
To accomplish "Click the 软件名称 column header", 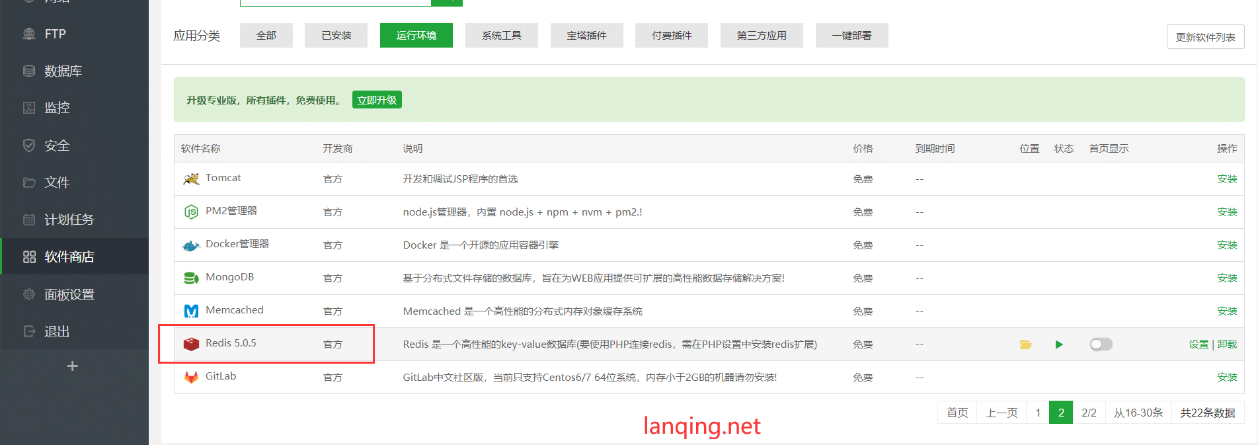I will [201, 148].
